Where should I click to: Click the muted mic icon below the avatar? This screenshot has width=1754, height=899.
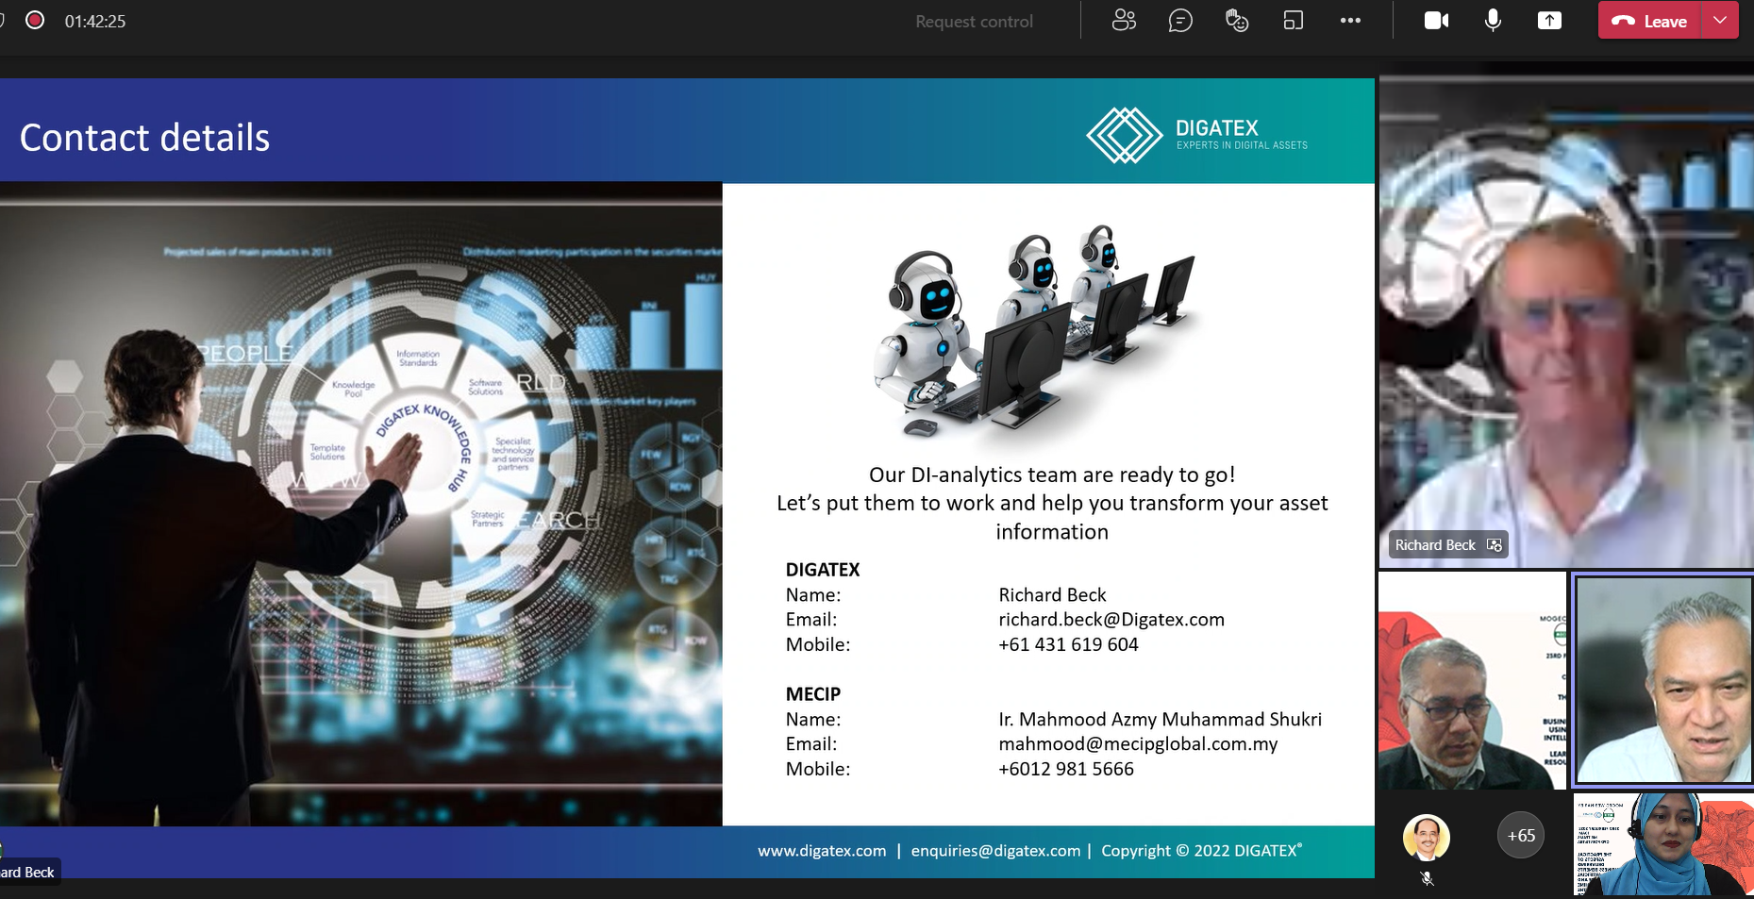pos(1427,878)
